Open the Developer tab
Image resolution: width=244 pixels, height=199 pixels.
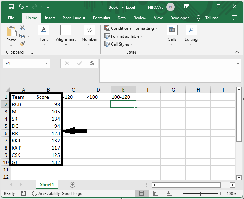[179, 18]
